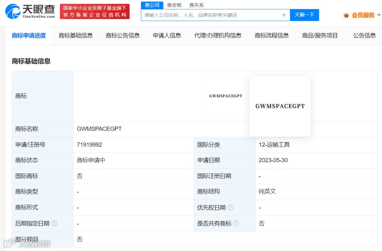Open help icon next to 优先权日期
This screenshot has width=382, height=251.
coord(230,207)
